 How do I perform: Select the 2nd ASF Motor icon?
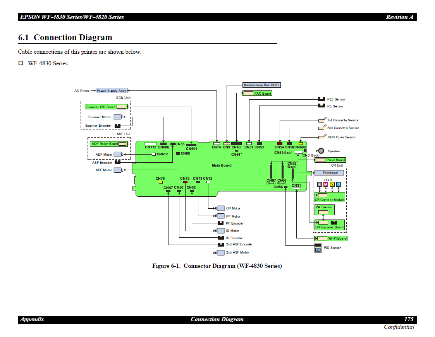click(x=220, y=253)
